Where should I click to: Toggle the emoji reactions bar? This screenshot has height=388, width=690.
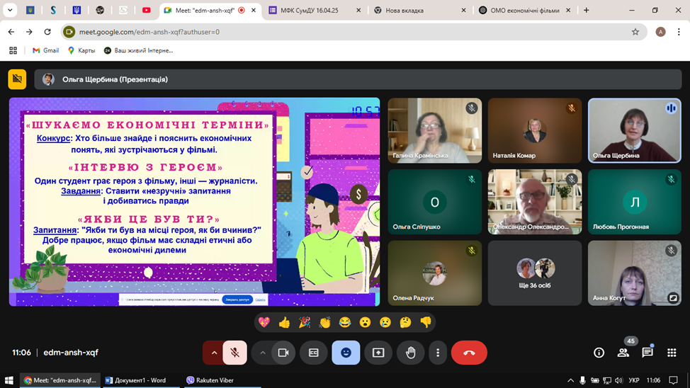tap(346, 353)
